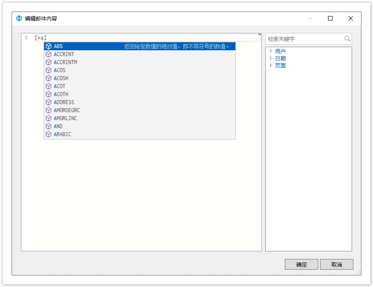Close the 编辑邮件内容 dialog
The image size is (373, 287).
(x=351, y=18)
